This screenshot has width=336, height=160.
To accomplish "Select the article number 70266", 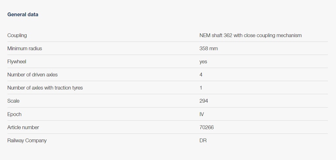I will (x=206, y=127).
